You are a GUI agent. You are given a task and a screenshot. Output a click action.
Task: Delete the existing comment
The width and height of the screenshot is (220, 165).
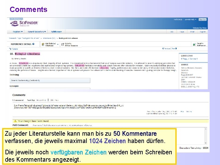[x=189, y=112]
